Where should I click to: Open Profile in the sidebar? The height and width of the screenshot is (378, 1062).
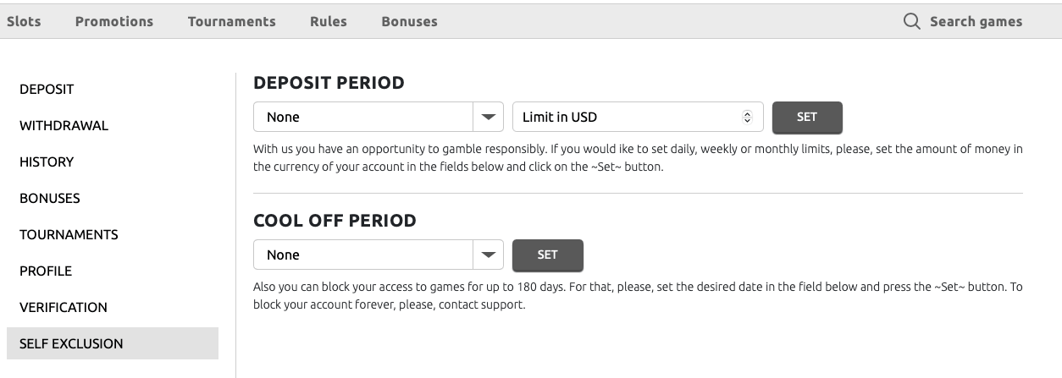46,271
